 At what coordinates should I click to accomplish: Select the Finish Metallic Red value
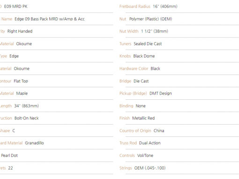click(x=143, y=118)
